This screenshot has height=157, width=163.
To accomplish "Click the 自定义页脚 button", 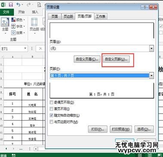I will point(116,59).
